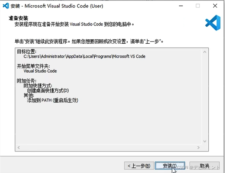This screenshot has height=173, width=225.
Task: Click the VS Code icon in title bar
Action: pyautogui.click(x=6, y=6)
